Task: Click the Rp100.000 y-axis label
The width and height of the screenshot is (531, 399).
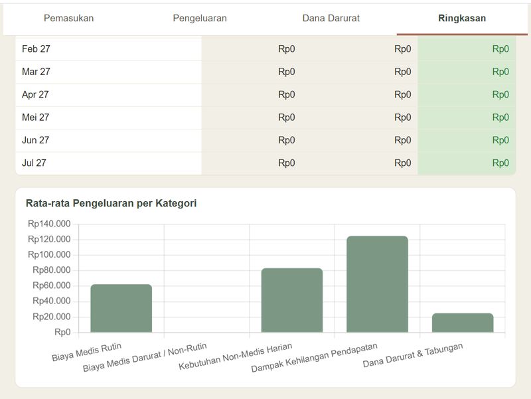Action: point(49,255)
